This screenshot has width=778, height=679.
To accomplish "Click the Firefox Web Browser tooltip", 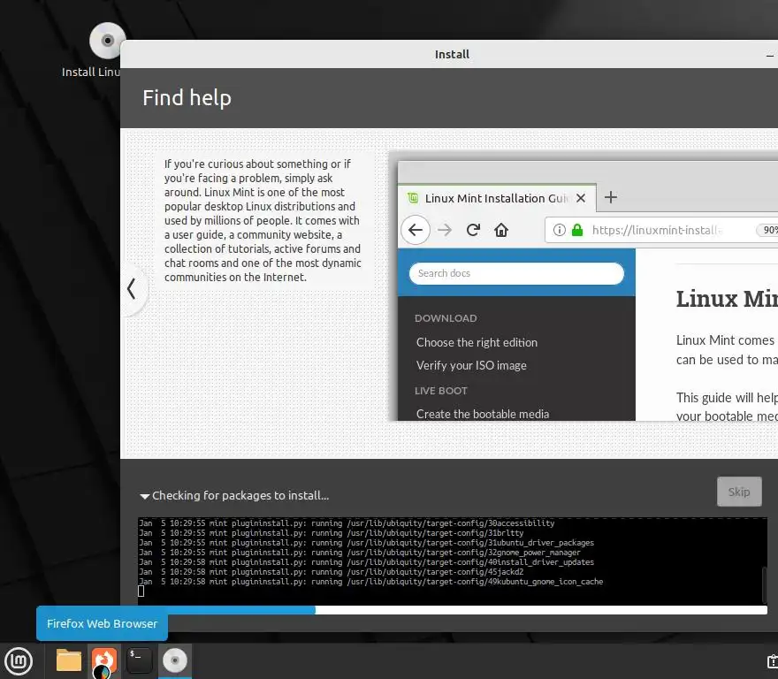I will (x=102, y=623).
